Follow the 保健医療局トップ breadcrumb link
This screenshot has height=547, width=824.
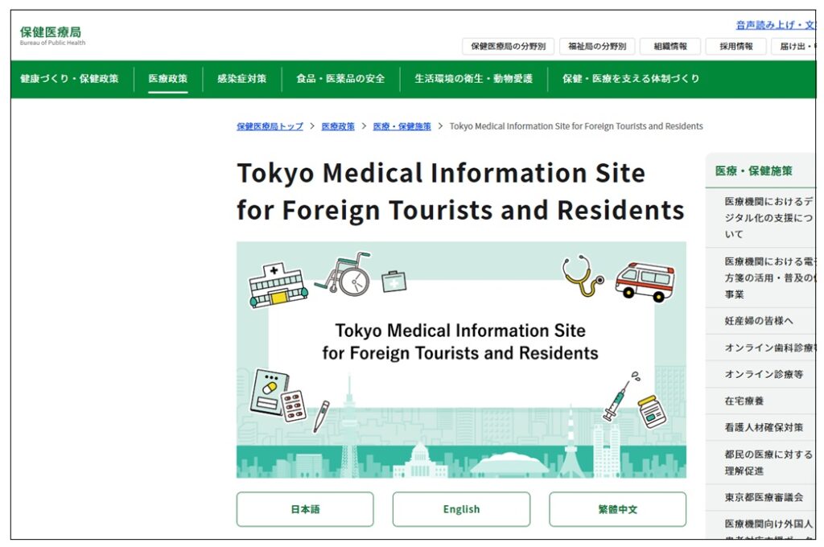270,126
